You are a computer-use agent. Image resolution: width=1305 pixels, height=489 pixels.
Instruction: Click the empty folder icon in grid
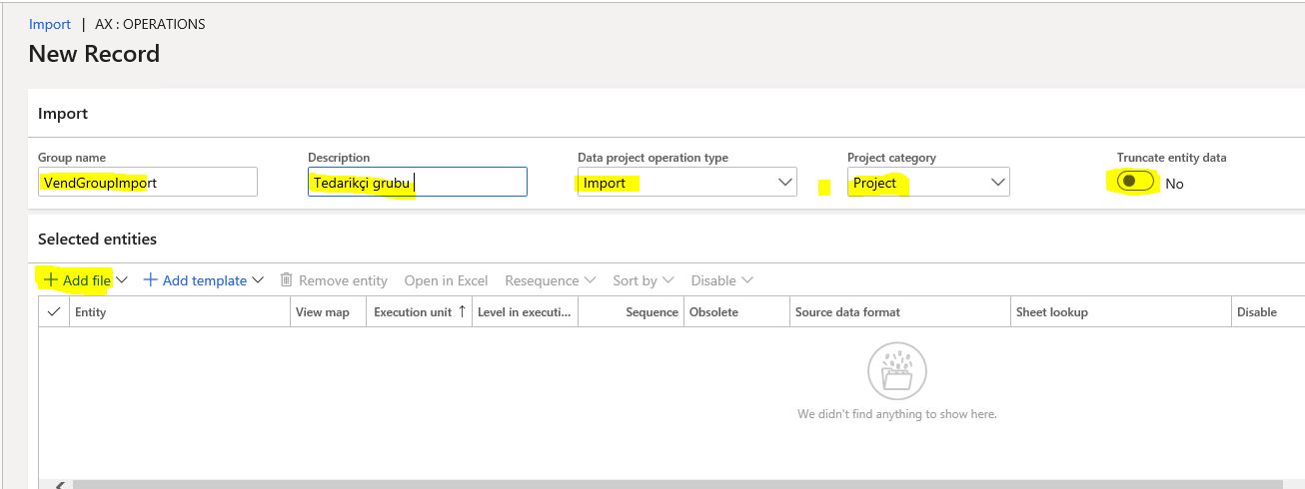click(896, 372)
